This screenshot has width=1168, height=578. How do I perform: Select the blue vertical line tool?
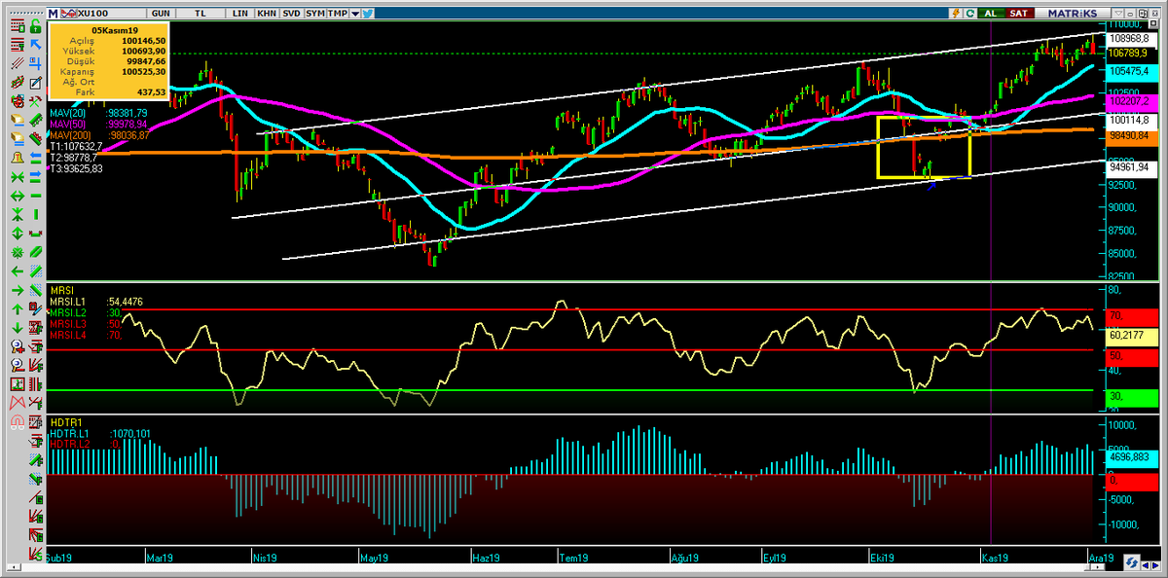click(35, 214)
